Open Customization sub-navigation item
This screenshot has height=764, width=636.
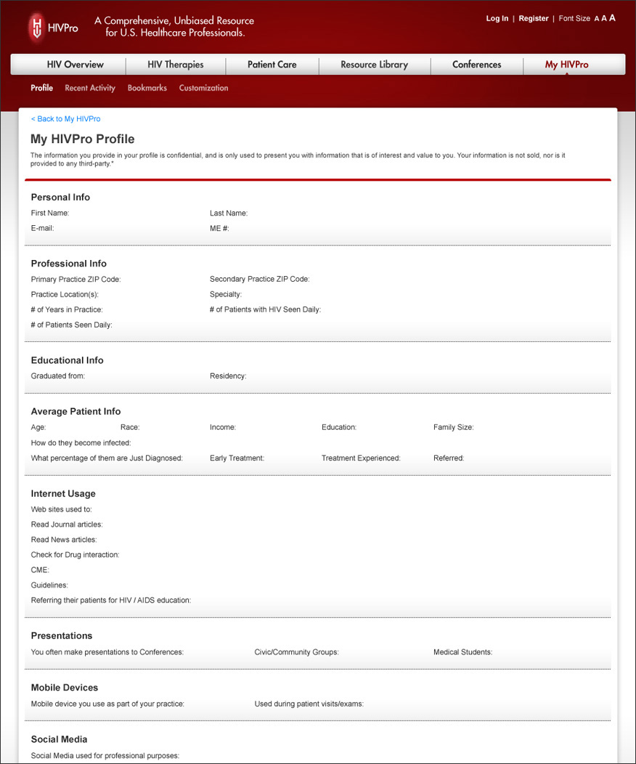203,88
